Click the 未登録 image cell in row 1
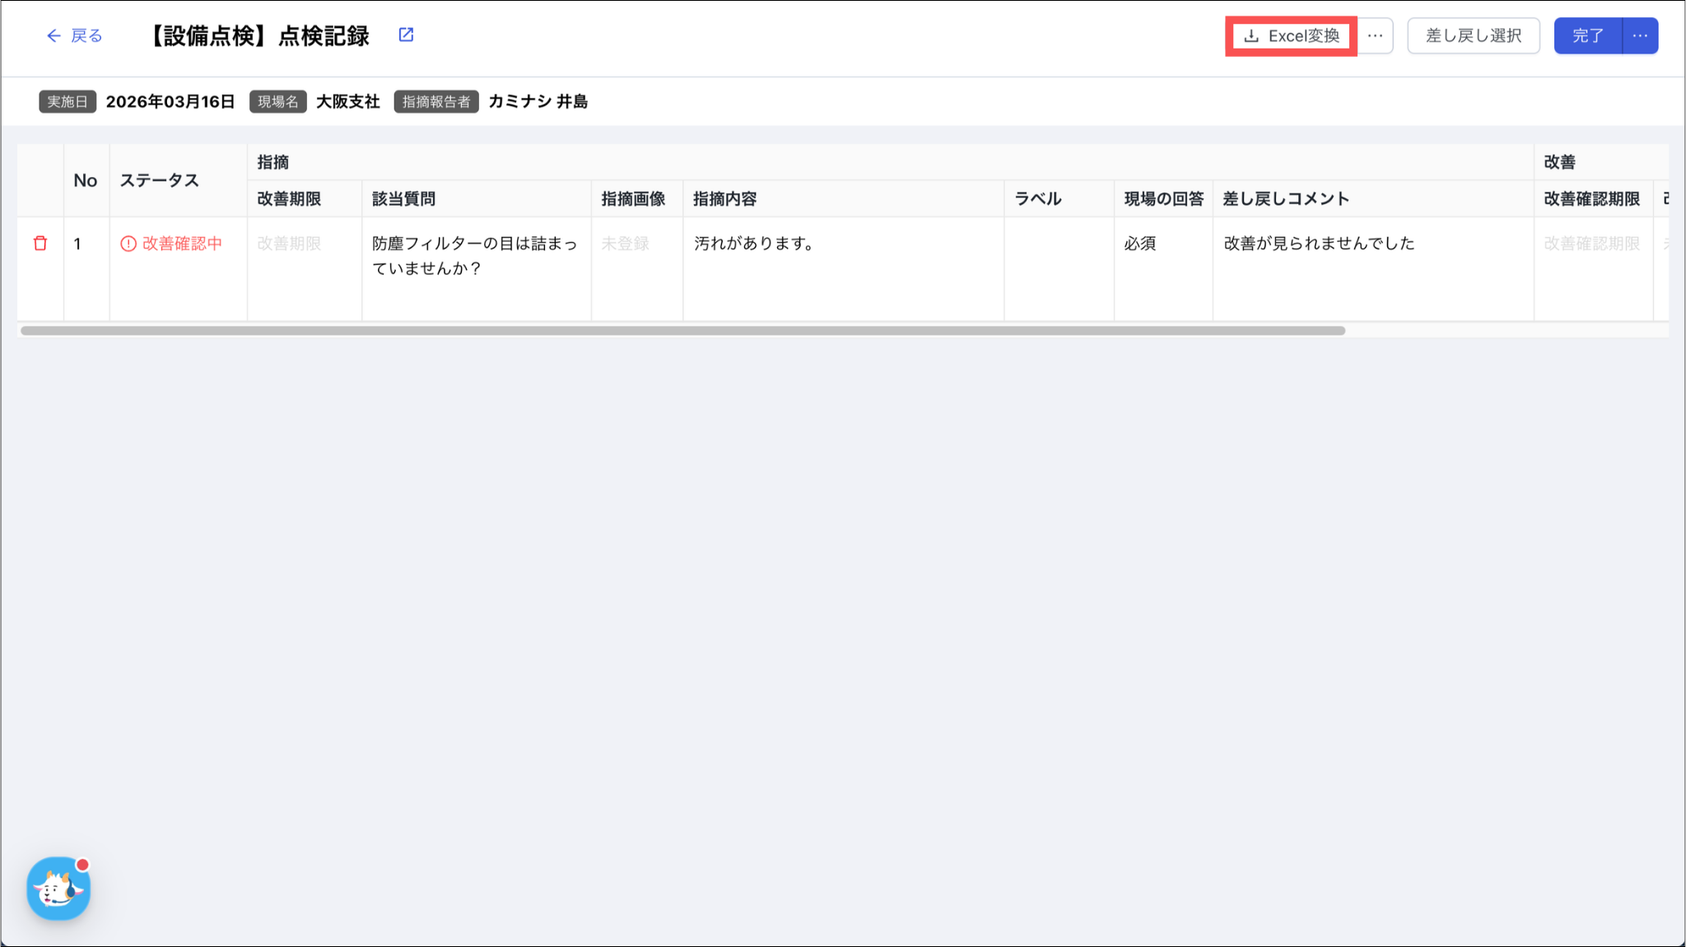The width and height of the screenshot is (1686, 947). pyautogui.click(x=626, y=244)
